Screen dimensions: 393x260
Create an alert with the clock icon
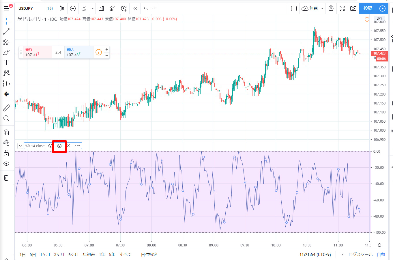point(124,8)
